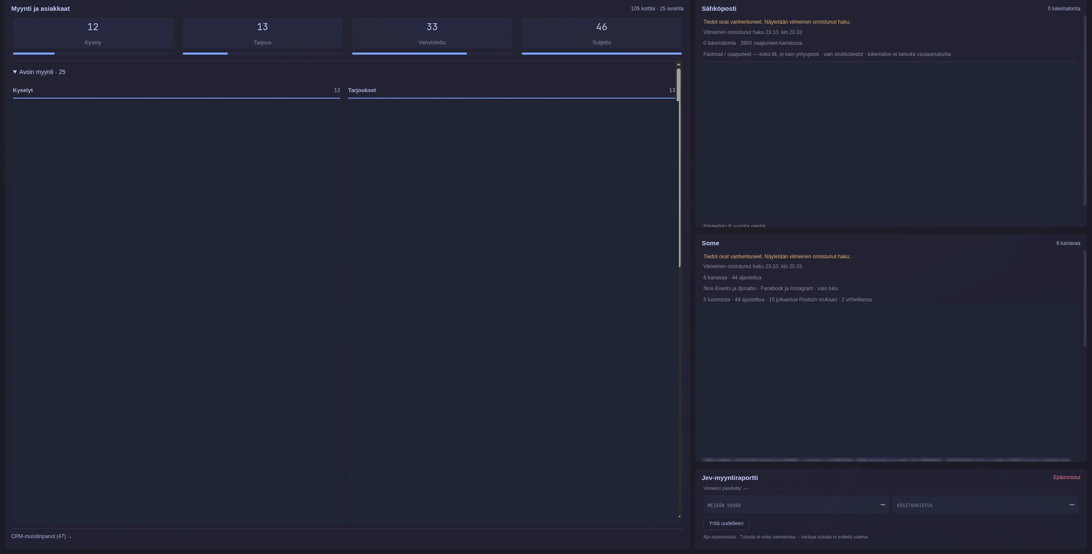
Task: Click the Myynti ja asiakkaat heading
Action: pos(40,9)
